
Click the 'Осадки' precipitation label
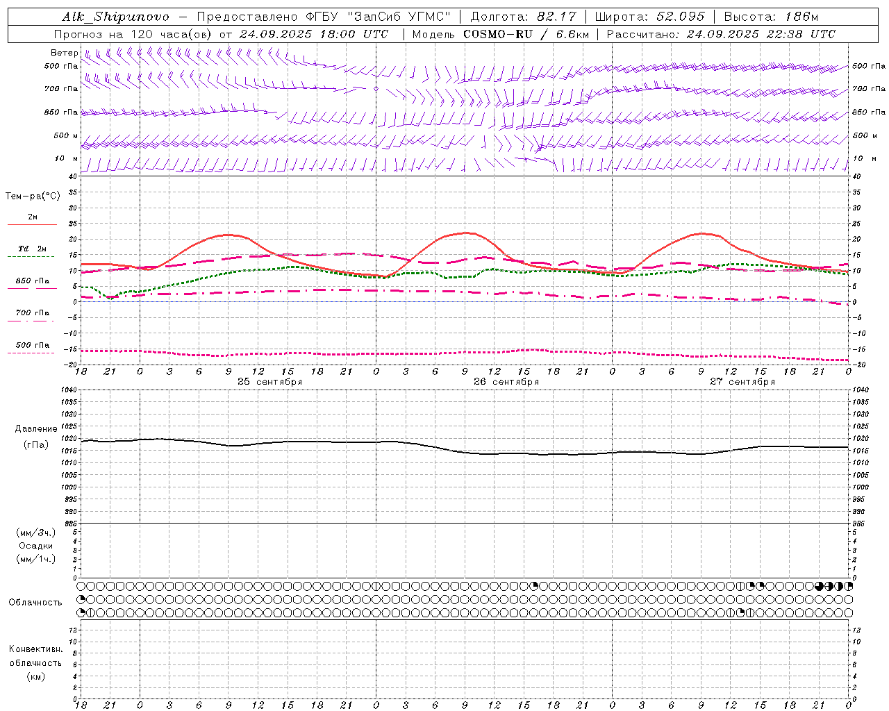pos(36,546)
